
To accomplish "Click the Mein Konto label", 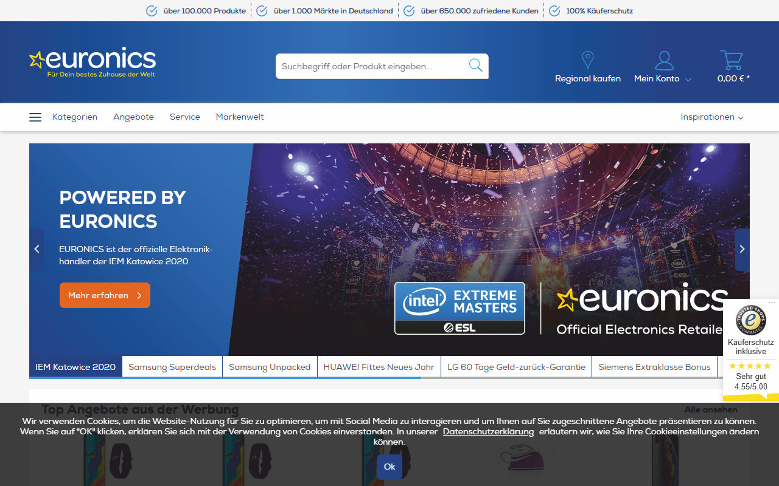I will click(x=657, y=79).
